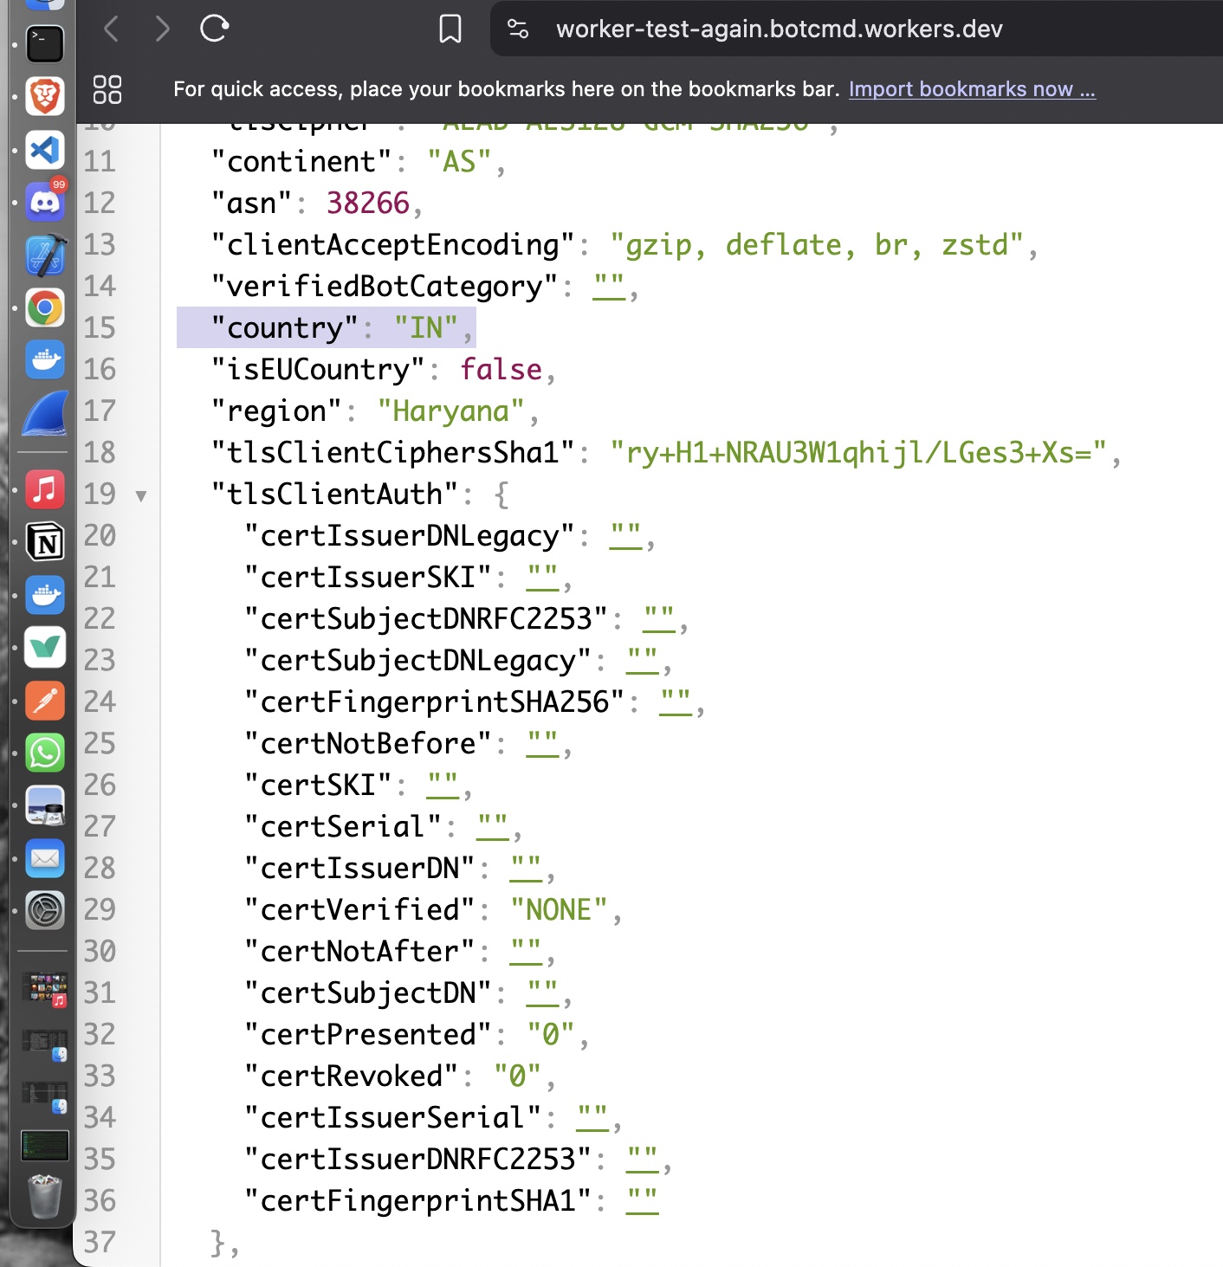1223x1267 pixels.
Task: Launch Wireshark shark-fin icon in Dock
Action: [x=45, y=412]
